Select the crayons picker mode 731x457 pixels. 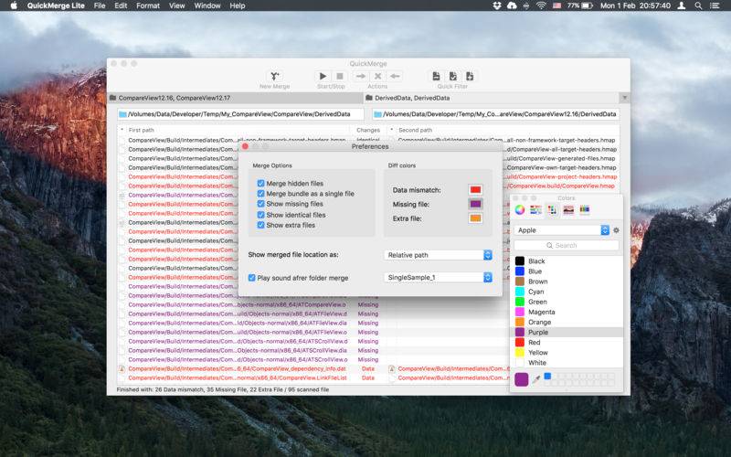tap(585, 210)
